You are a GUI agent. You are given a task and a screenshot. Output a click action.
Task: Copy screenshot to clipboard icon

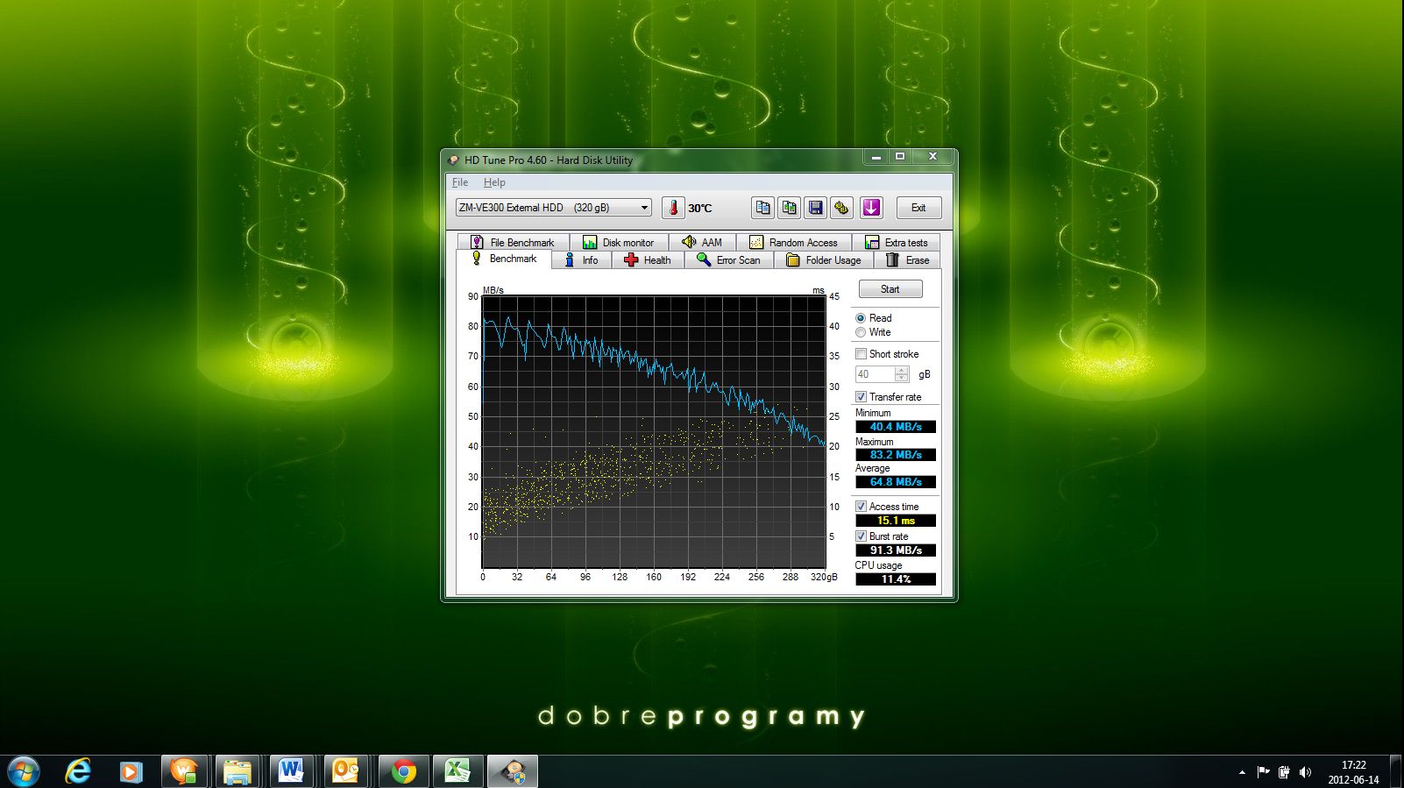point(789,208)
